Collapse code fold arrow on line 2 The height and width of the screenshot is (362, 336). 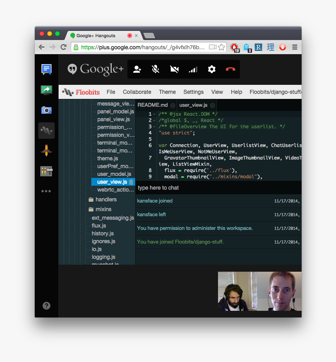click(154, 120)
